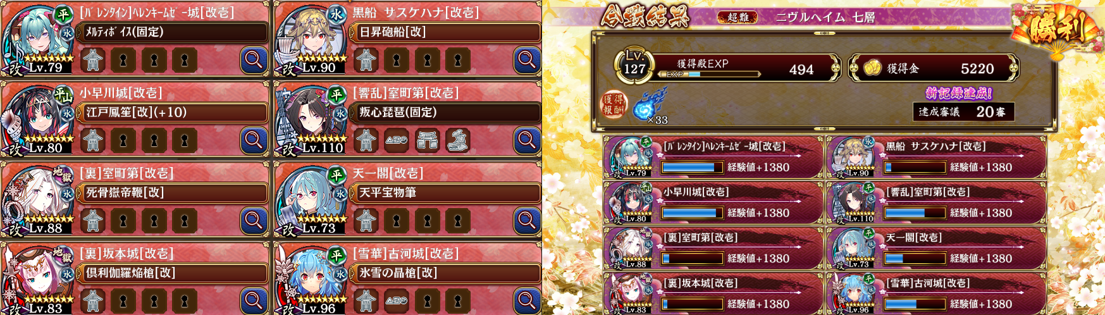Click magnifier icon for 天一閣[改壱]

[x=527, y=221]
